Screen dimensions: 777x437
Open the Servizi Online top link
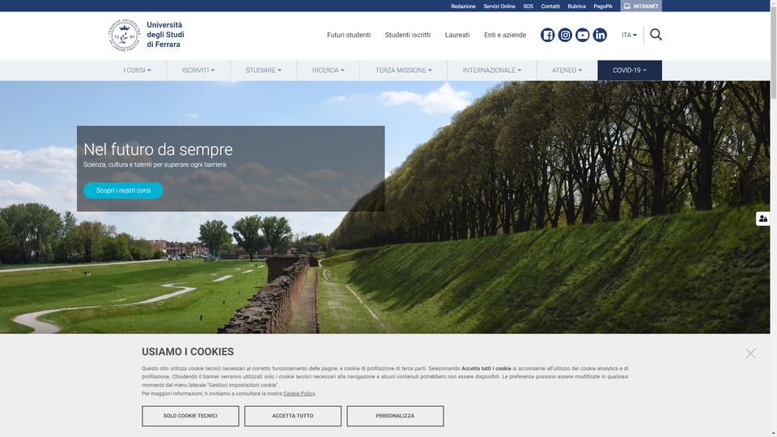pos(499,6)
